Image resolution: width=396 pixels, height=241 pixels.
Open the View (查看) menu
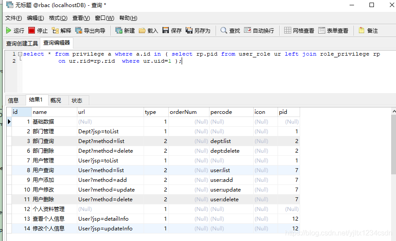(x=81, y=18)
